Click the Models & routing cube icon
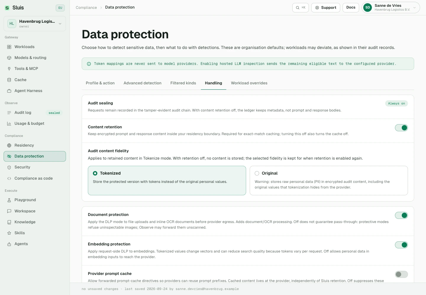Screen dimensions: 426x295 click(9, 58)
